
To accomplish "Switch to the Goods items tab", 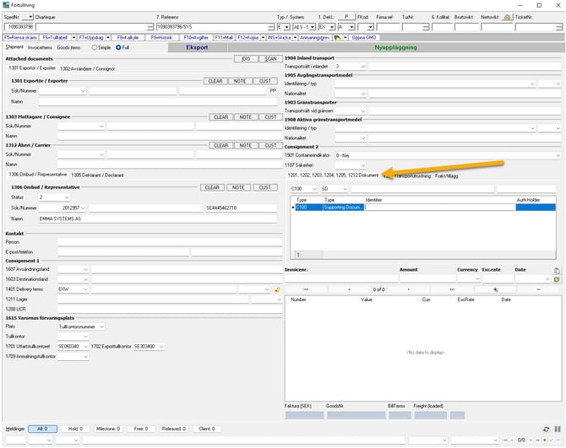I will point(69,47).
